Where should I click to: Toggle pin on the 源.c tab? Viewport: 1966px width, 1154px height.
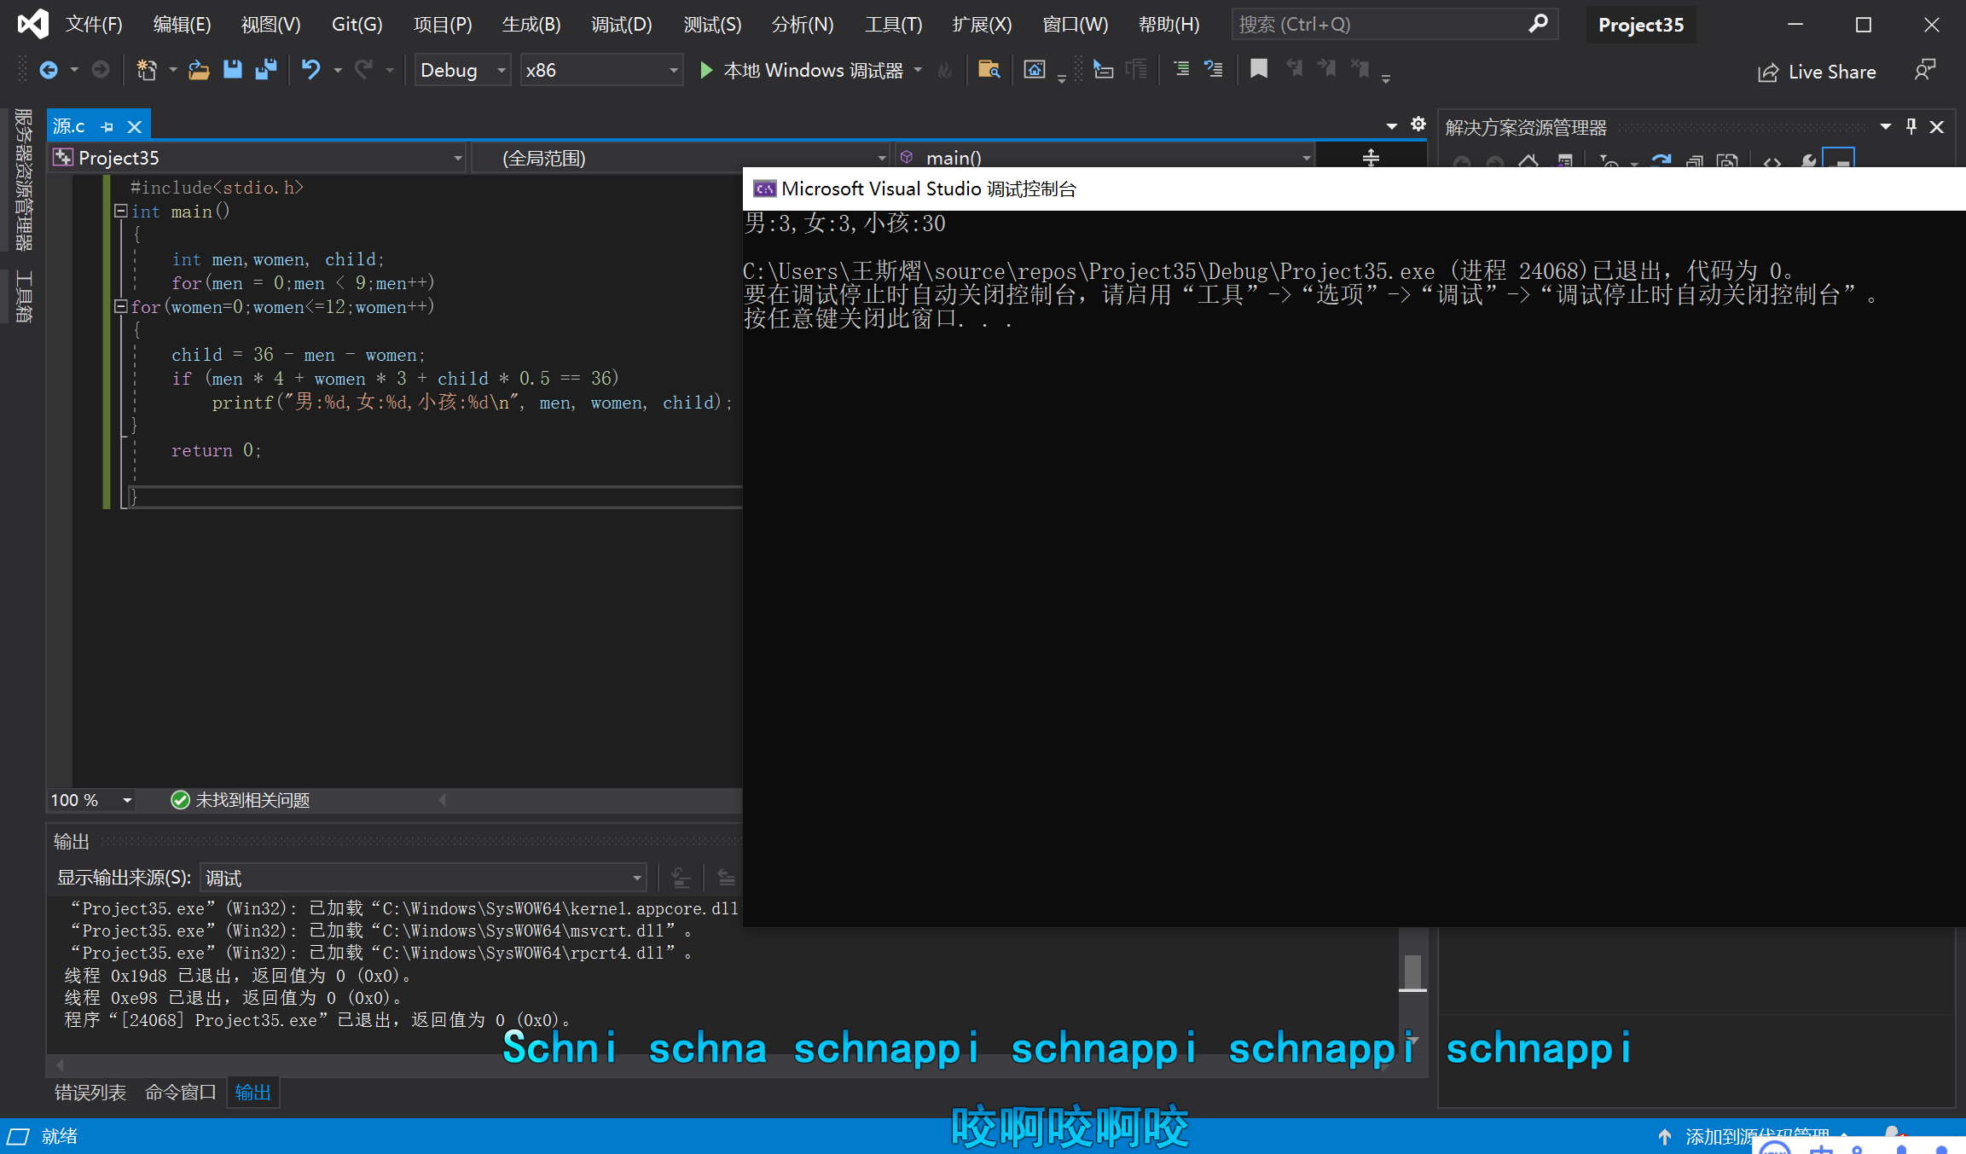pos(107,127)
